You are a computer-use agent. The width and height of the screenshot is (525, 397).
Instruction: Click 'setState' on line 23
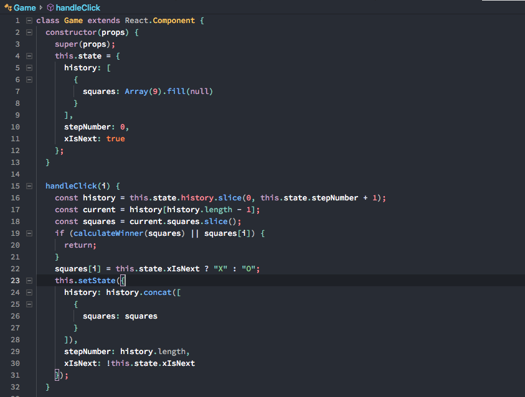click(97, 281)
